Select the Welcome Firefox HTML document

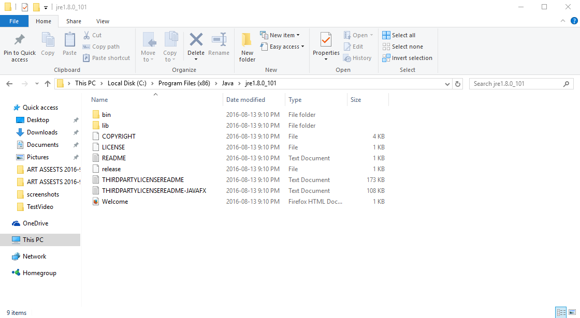click(x=114, y=201)
